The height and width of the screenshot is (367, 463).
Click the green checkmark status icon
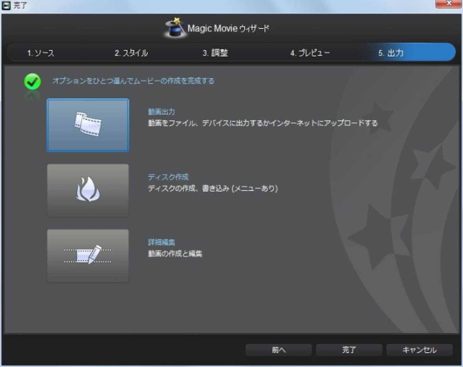point(32,82)
